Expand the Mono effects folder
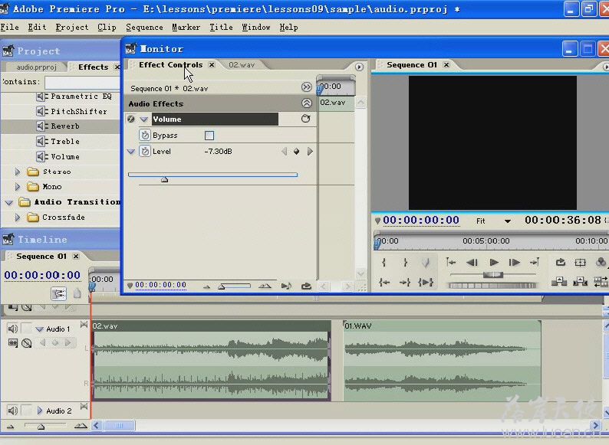 (18, 187)
